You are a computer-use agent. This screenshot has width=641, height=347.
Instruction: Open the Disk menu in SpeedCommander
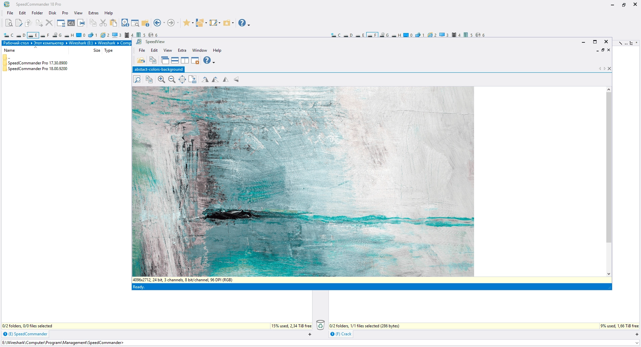[52, 13]
